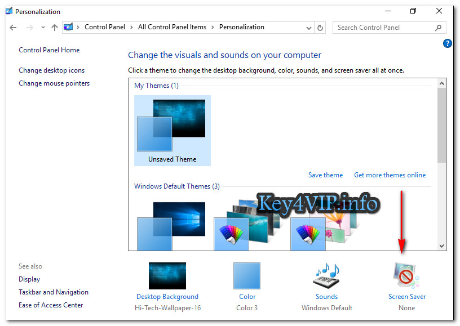This screenshot has height=326, width=460.
Task: Close the Personalization window
Action: (x=439, y=11)
